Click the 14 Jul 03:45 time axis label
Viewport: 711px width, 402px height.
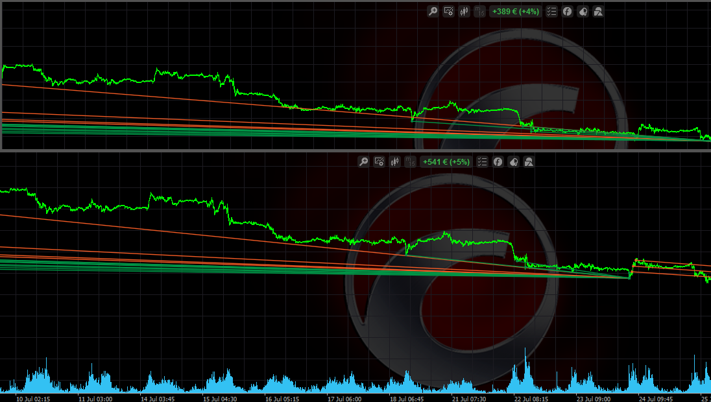(158, 398)
